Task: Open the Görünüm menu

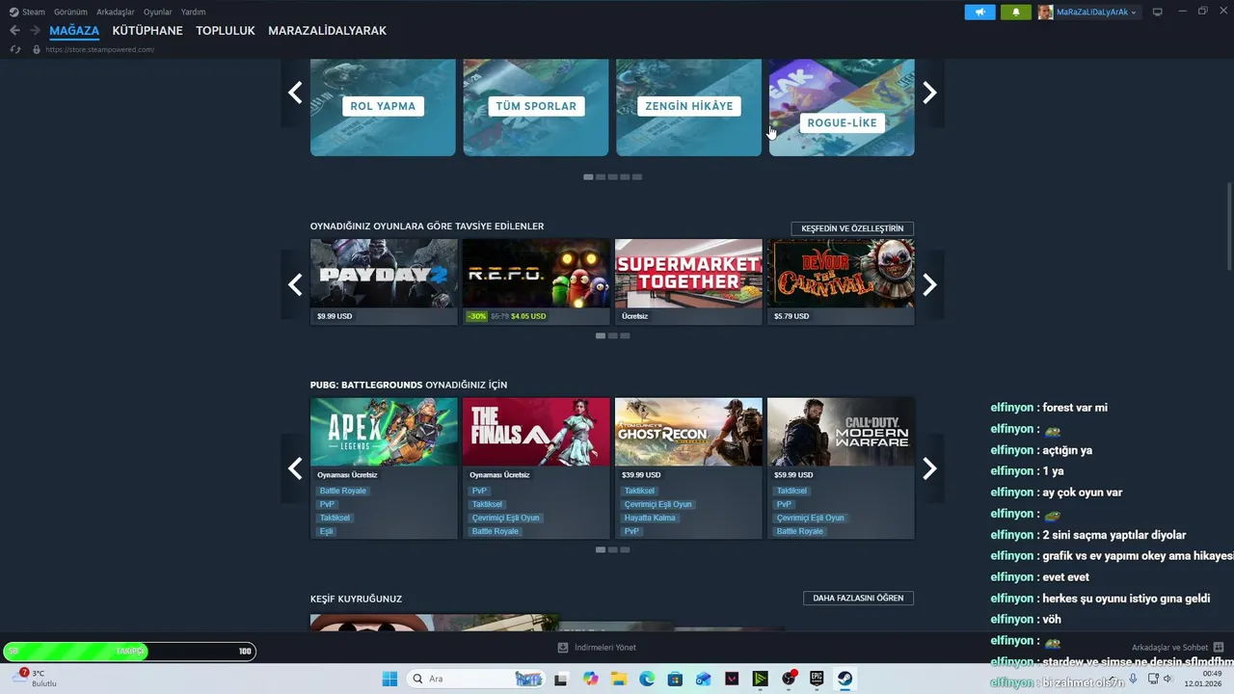Action: click(x=70, y=12)
